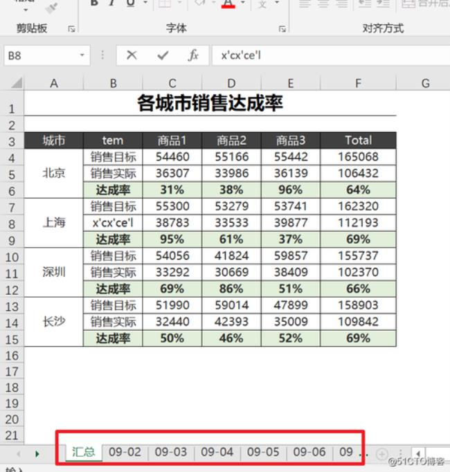Click the increase indent icon
The image size is (450, 472).
point(383,3)
